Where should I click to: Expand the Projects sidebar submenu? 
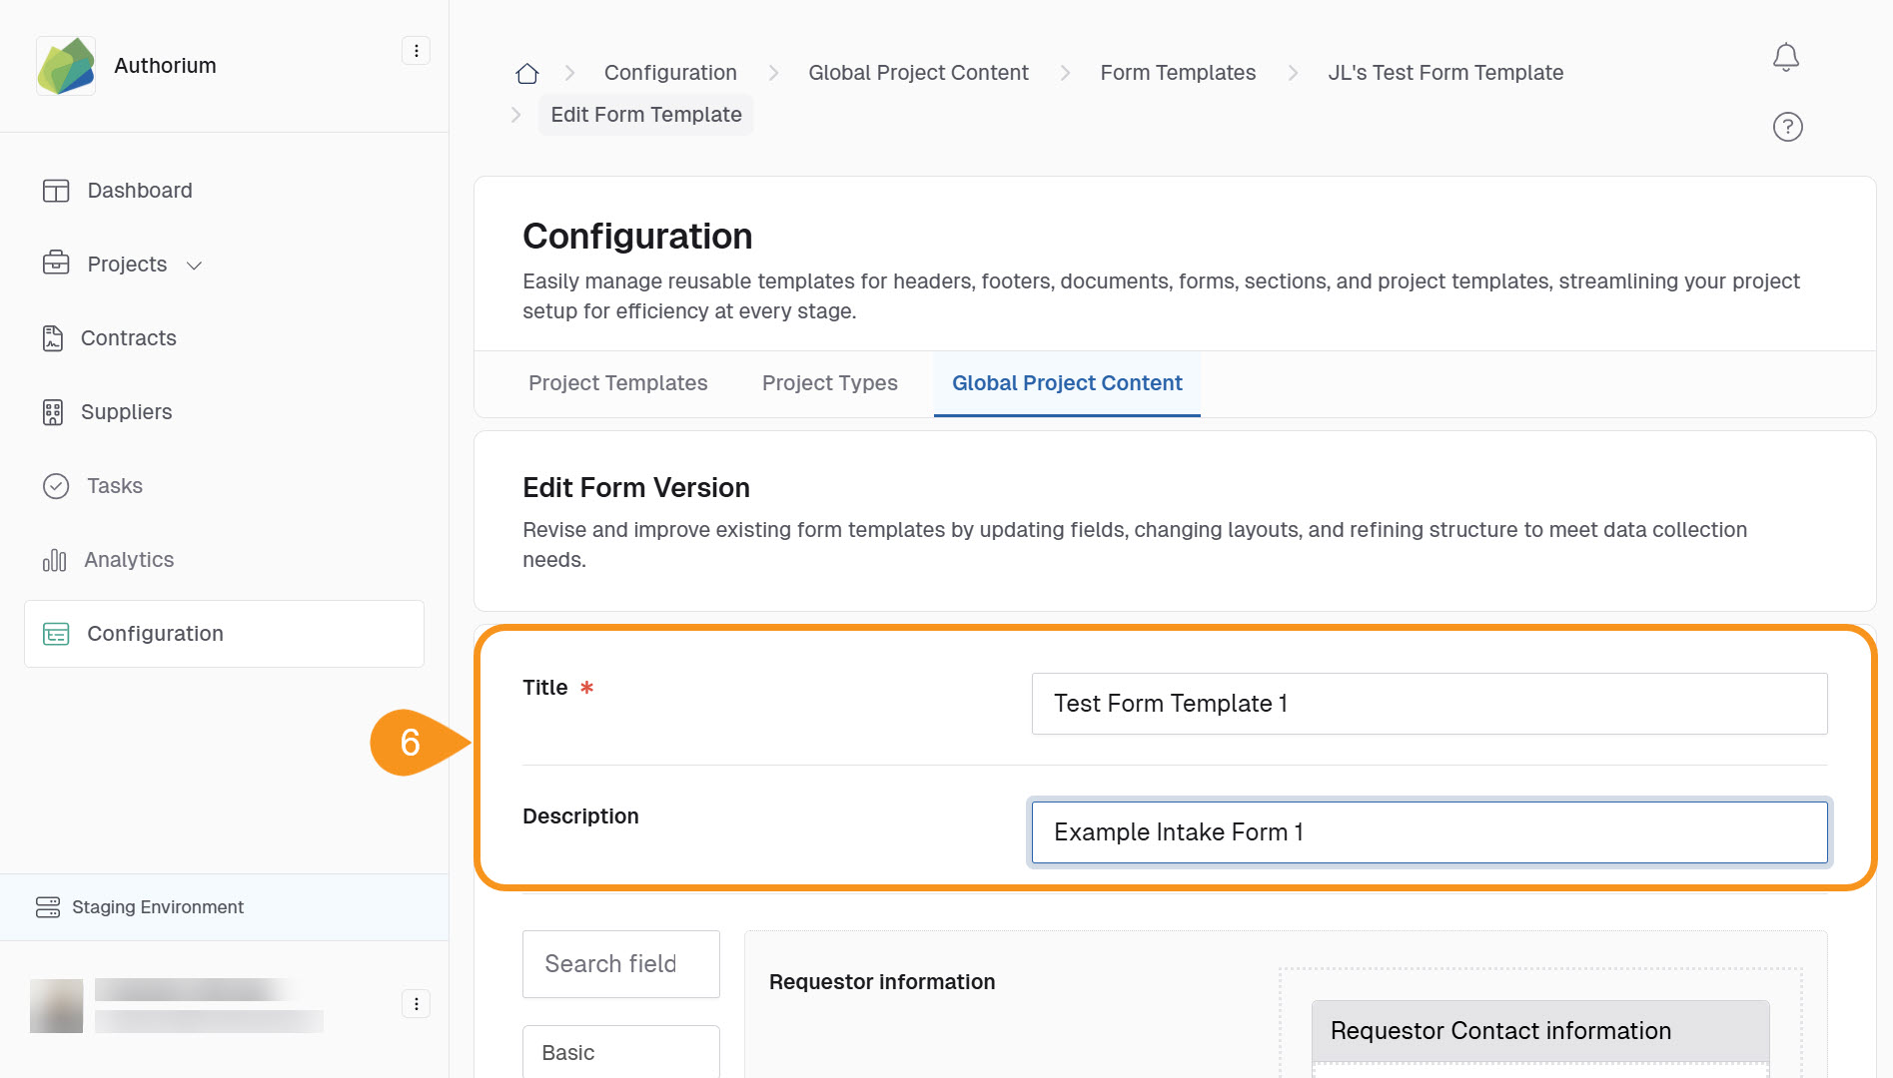[195, 265]
